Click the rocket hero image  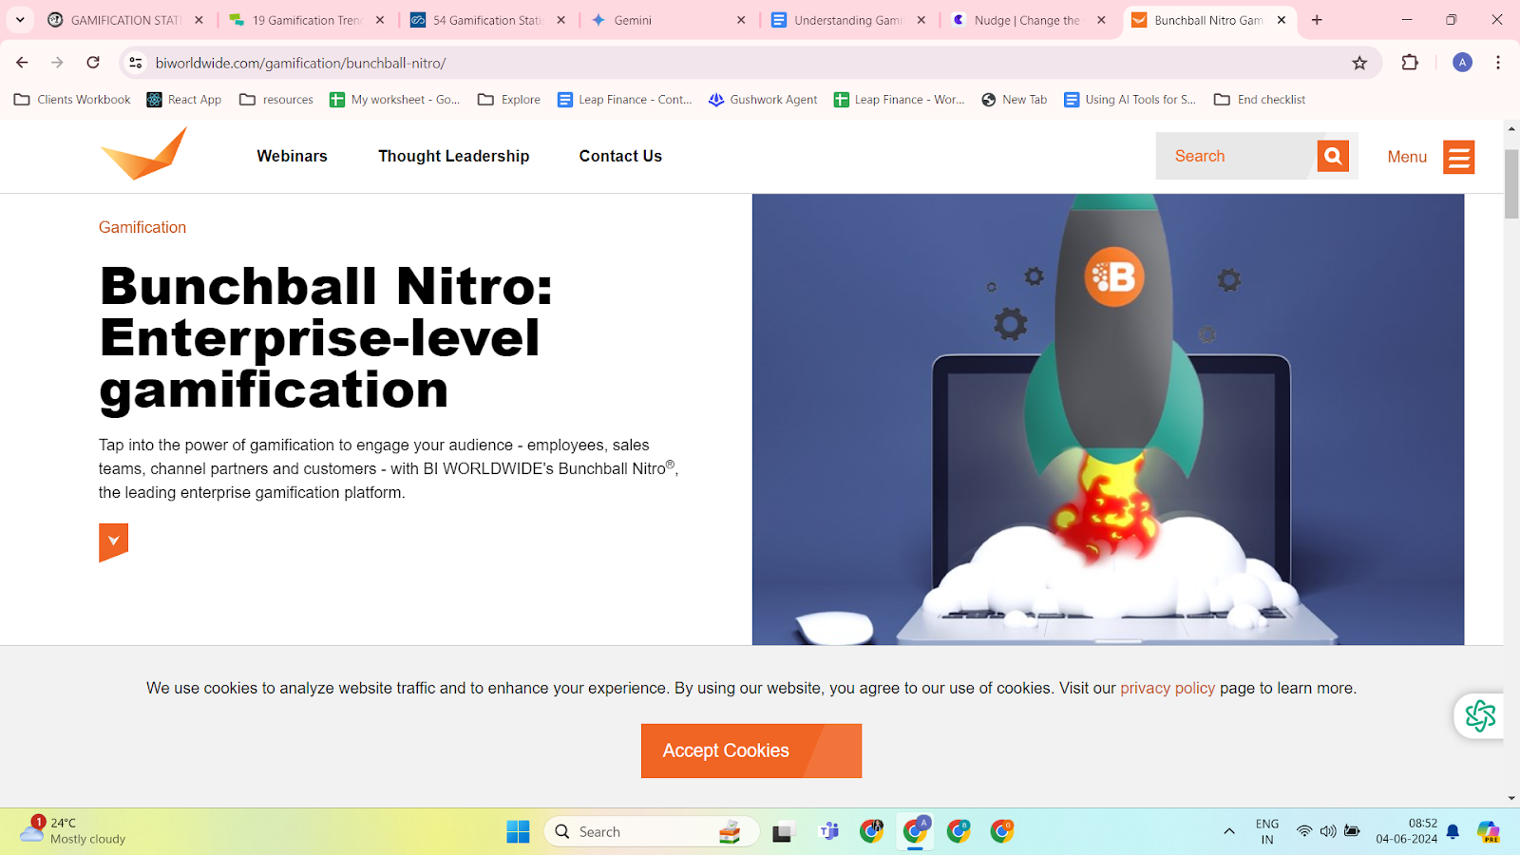point(1108,419)
